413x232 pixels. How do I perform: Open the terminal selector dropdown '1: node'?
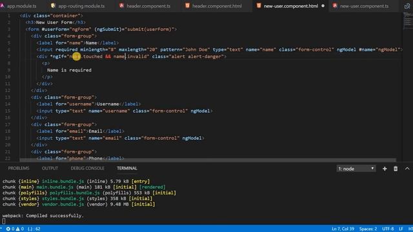click(356, 169)
